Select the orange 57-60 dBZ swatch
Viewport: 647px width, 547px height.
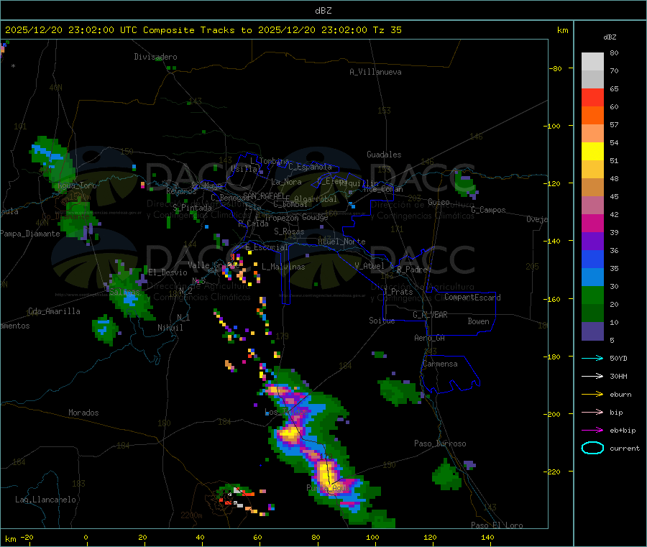click(x=592, y=116)
